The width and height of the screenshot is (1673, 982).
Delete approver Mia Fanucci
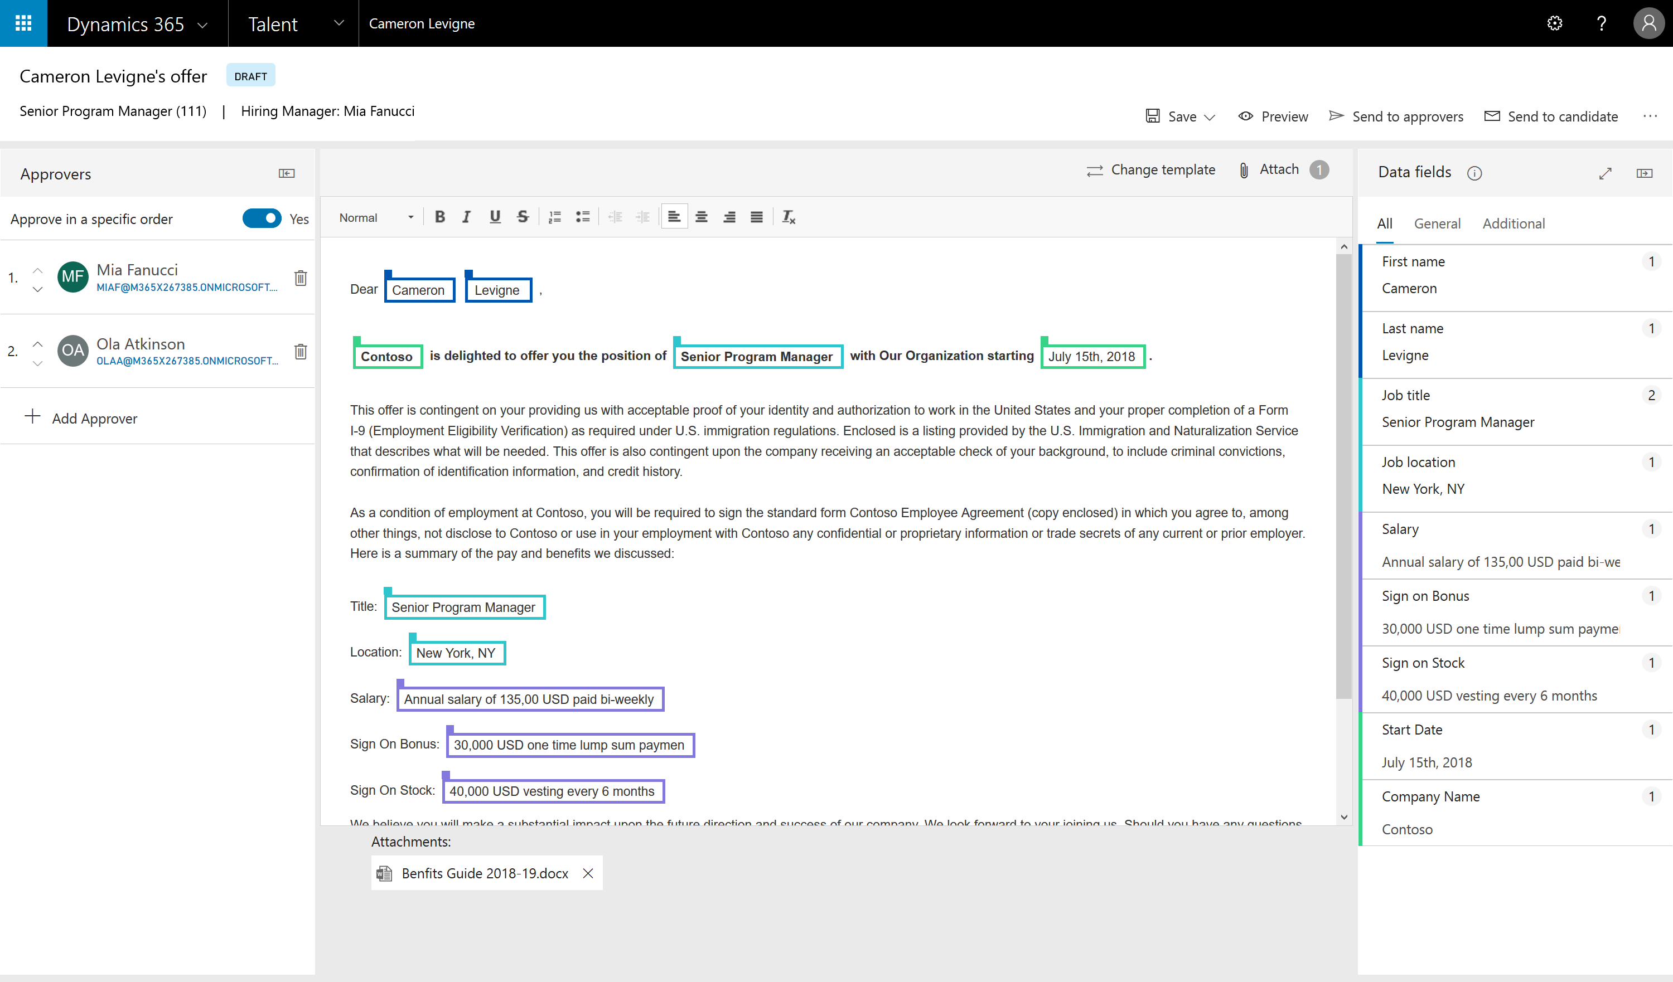tap(301, 278)
